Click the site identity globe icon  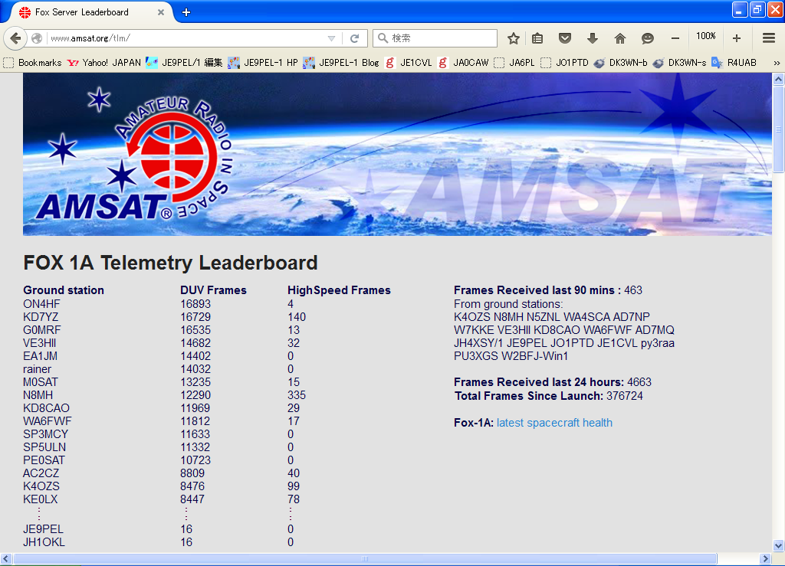[x=37, y=38]
